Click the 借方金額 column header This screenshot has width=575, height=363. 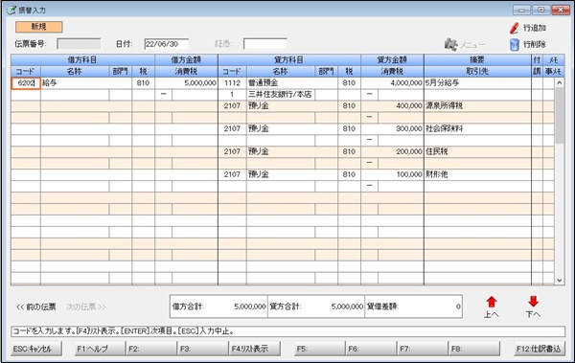click(x=186, y=59)
